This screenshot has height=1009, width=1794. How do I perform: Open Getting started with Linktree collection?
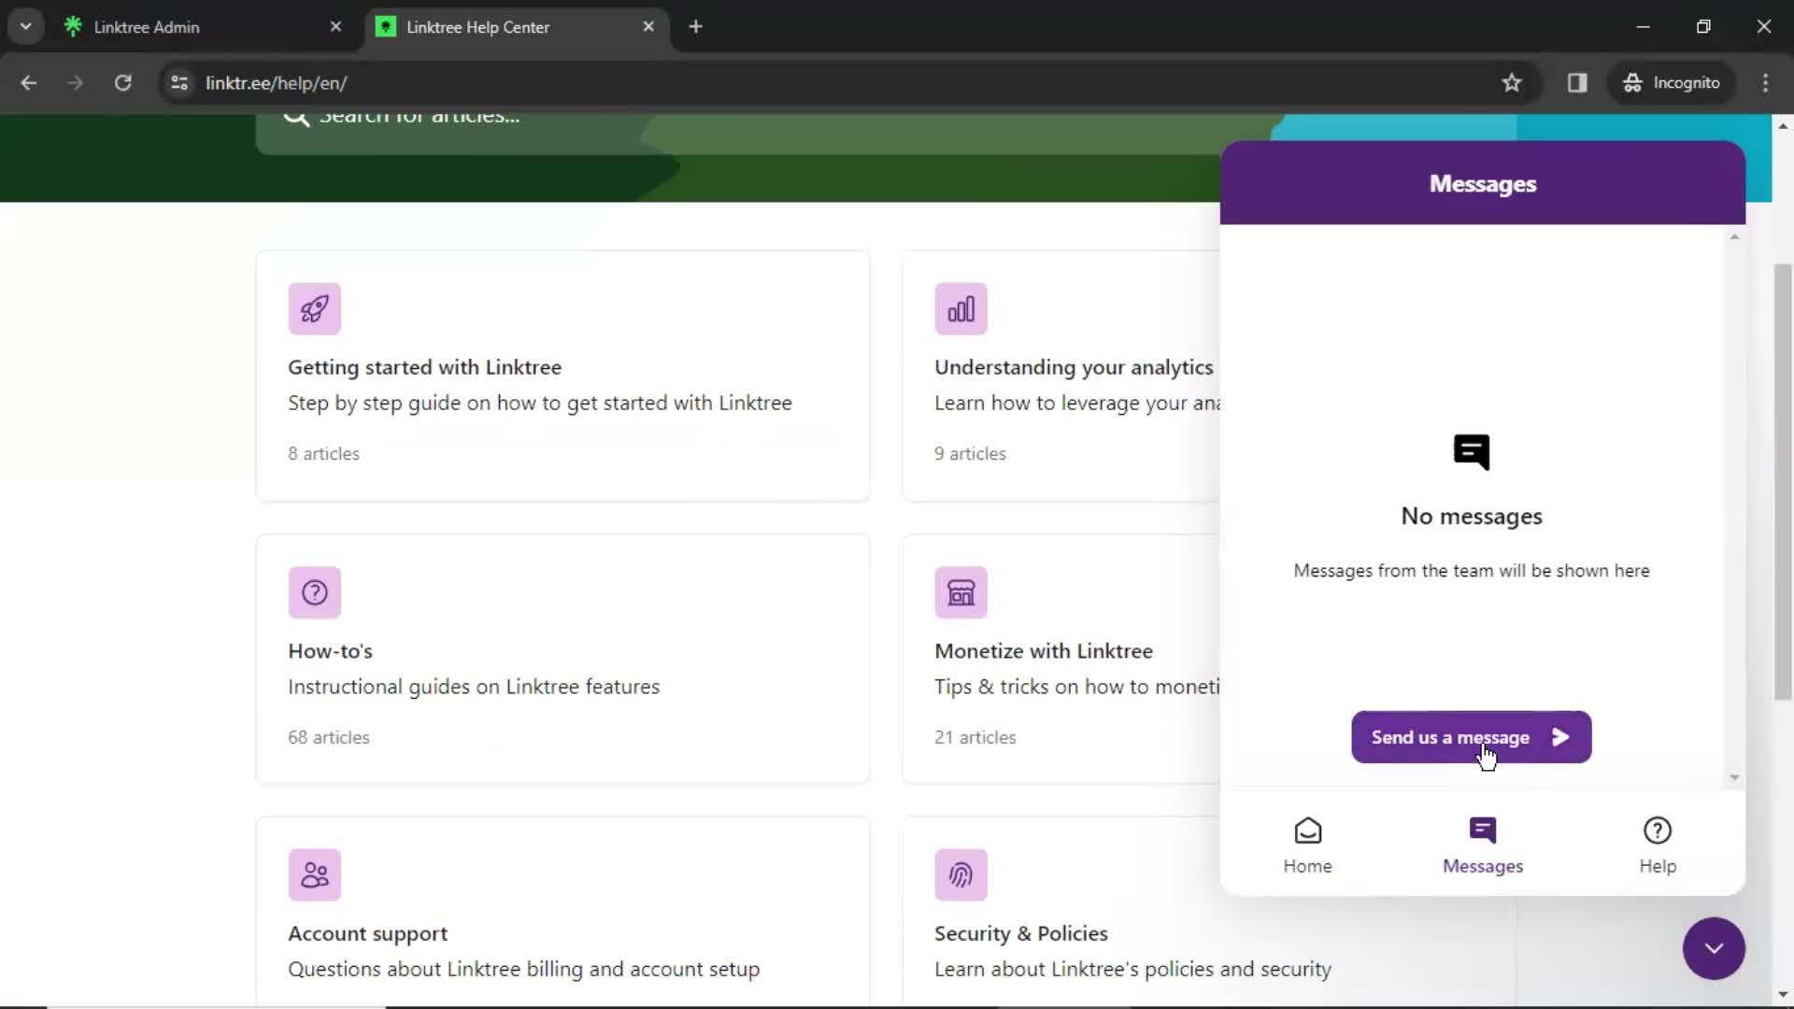(x=562, y=376)
